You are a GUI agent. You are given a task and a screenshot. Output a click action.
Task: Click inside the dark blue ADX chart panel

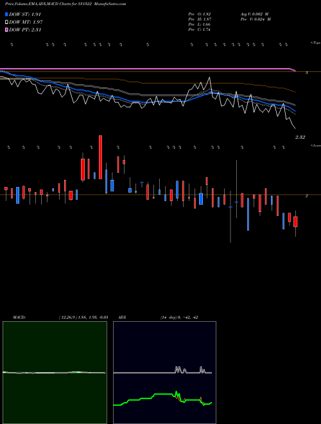164,373
